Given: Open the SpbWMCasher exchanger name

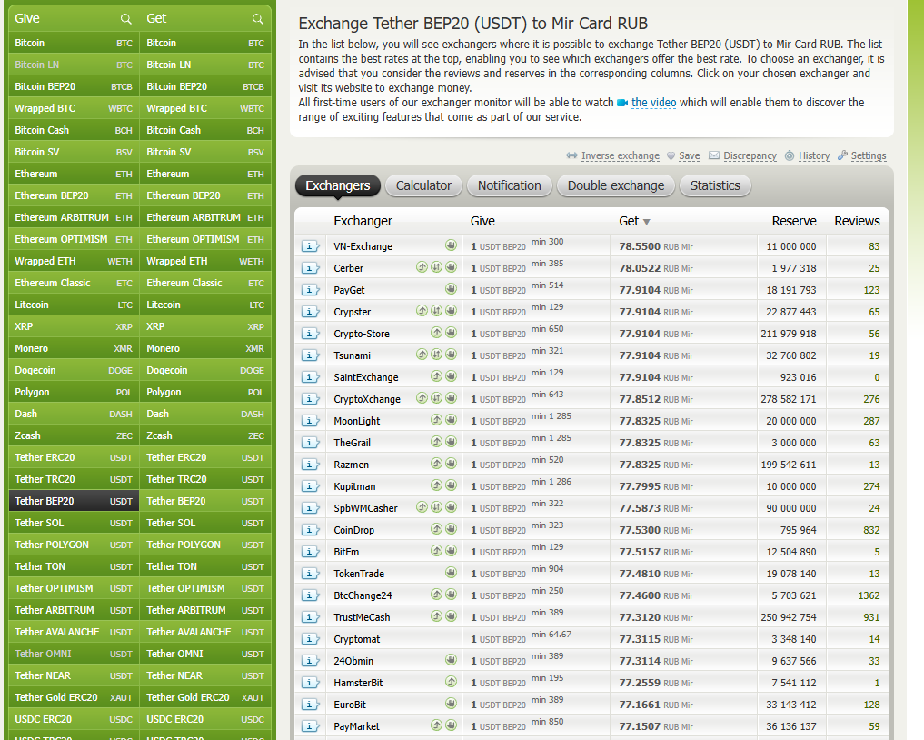Looking at the screenshot, I should pyautogui.click(x=365, y=508).
